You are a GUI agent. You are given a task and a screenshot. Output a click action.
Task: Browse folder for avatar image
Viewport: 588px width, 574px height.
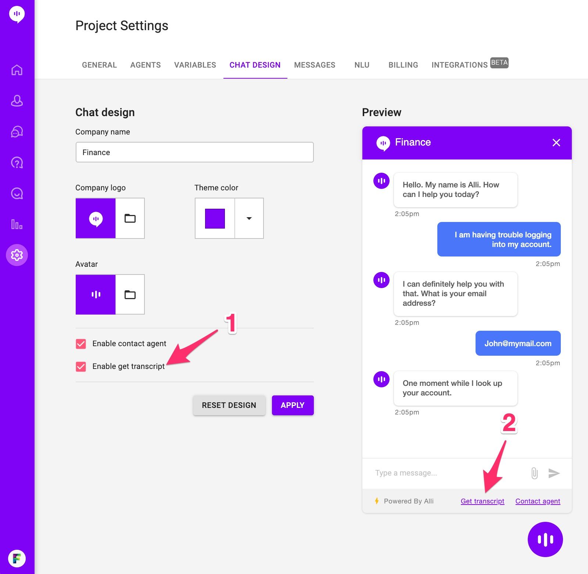click(130, 295)
